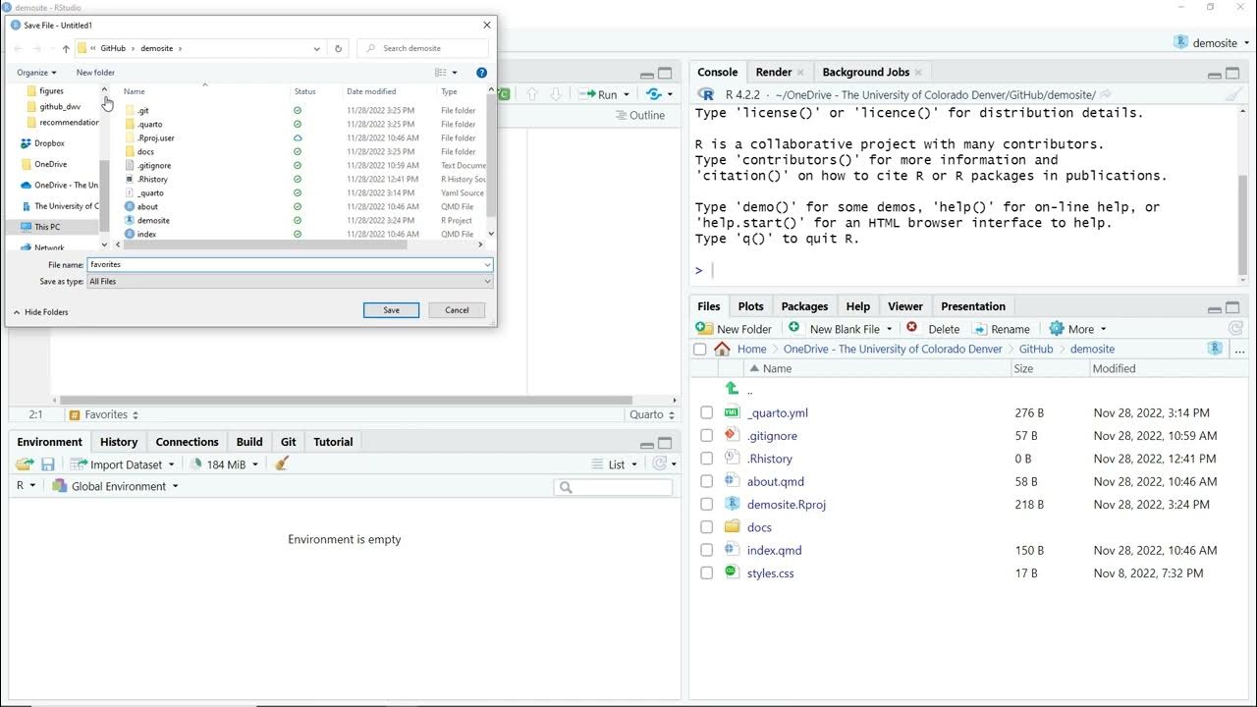
Task: Click Rename in the Files pane
Action: coord(1001,329)
